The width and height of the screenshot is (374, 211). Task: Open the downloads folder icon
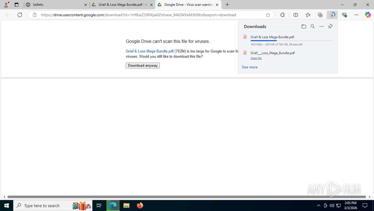pos(304,26)
